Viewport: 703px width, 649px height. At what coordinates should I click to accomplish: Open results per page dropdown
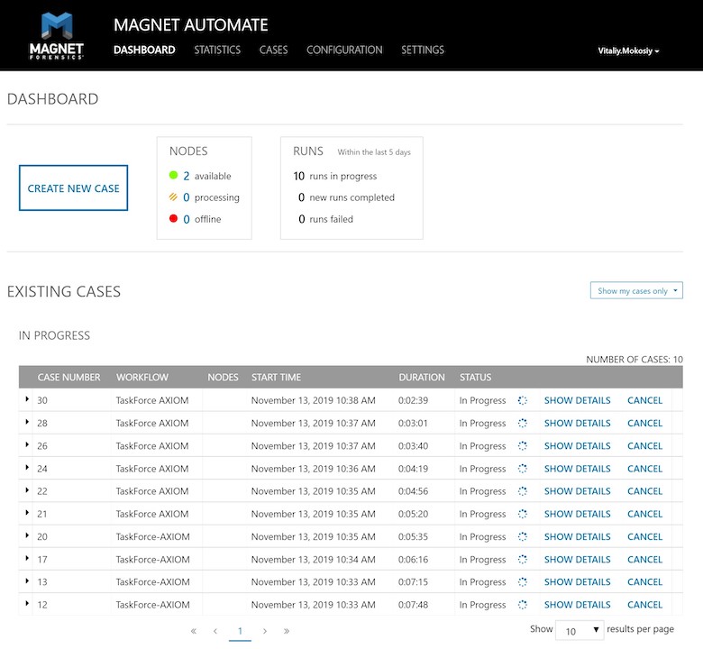(x=580, y=631)
